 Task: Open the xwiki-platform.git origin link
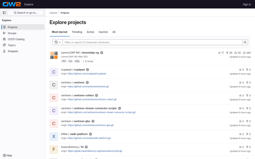[x=89, y=138]
